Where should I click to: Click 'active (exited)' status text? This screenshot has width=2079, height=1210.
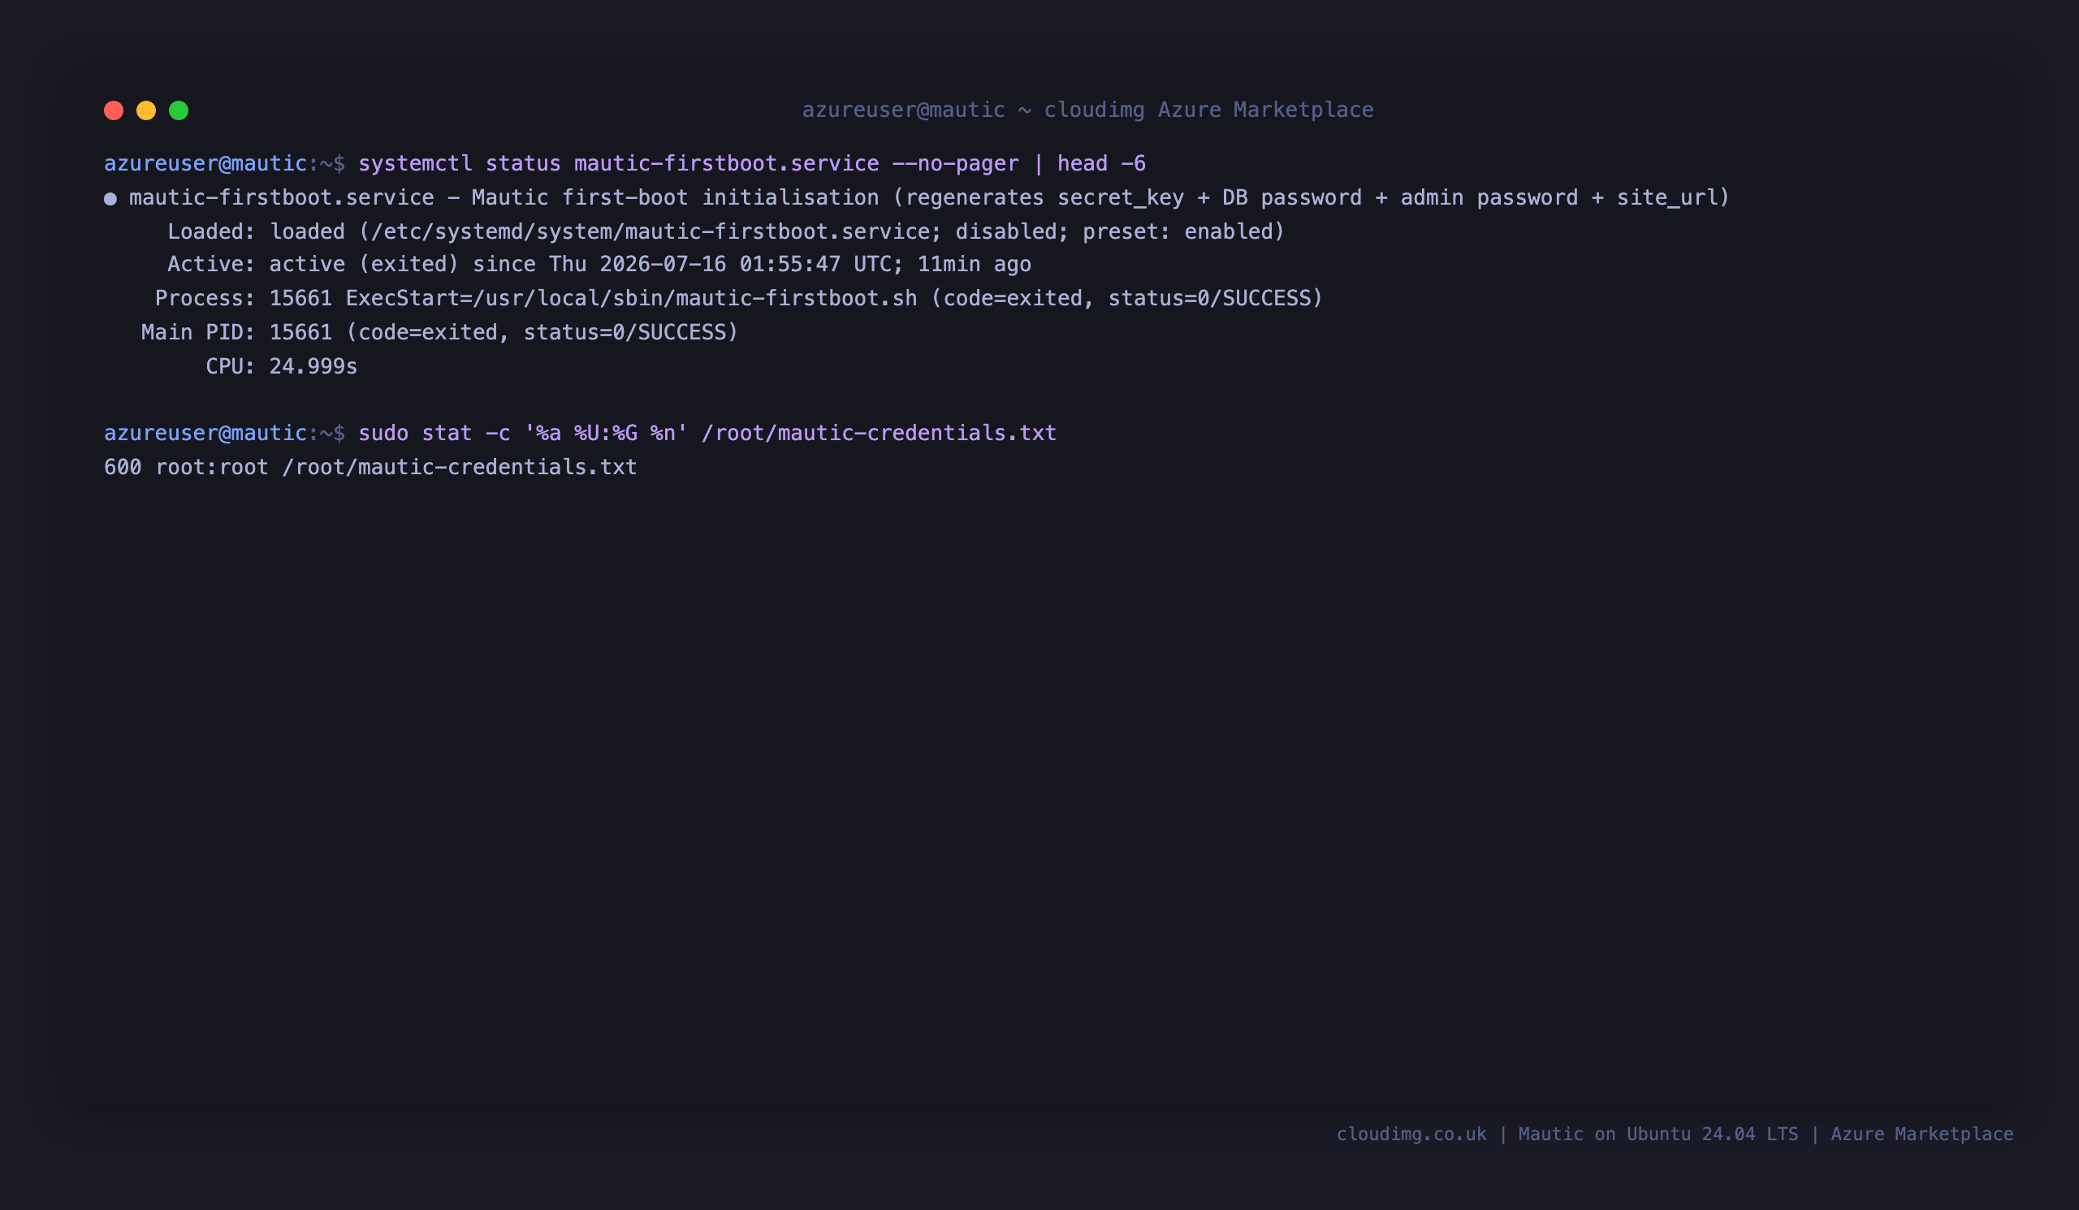(364, 264)
